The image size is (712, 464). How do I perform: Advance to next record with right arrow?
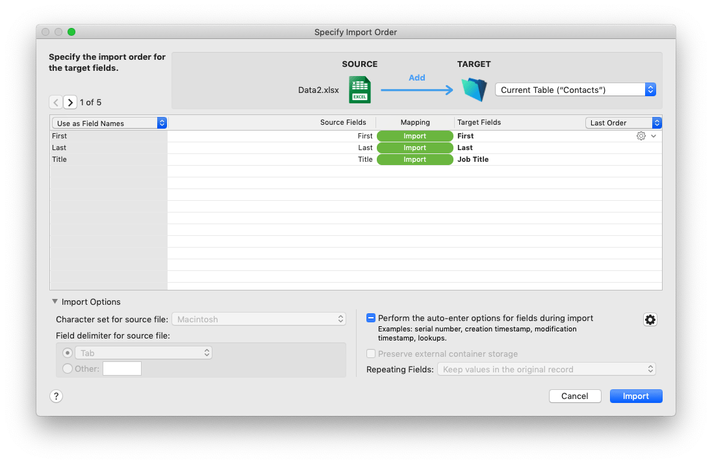pyautogui.click(x=70, y=102)
